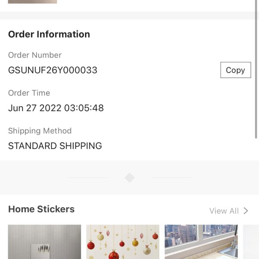Click the diamond divider icon
Viewport: 259px width, 259px height.
[x=129, y=177]
